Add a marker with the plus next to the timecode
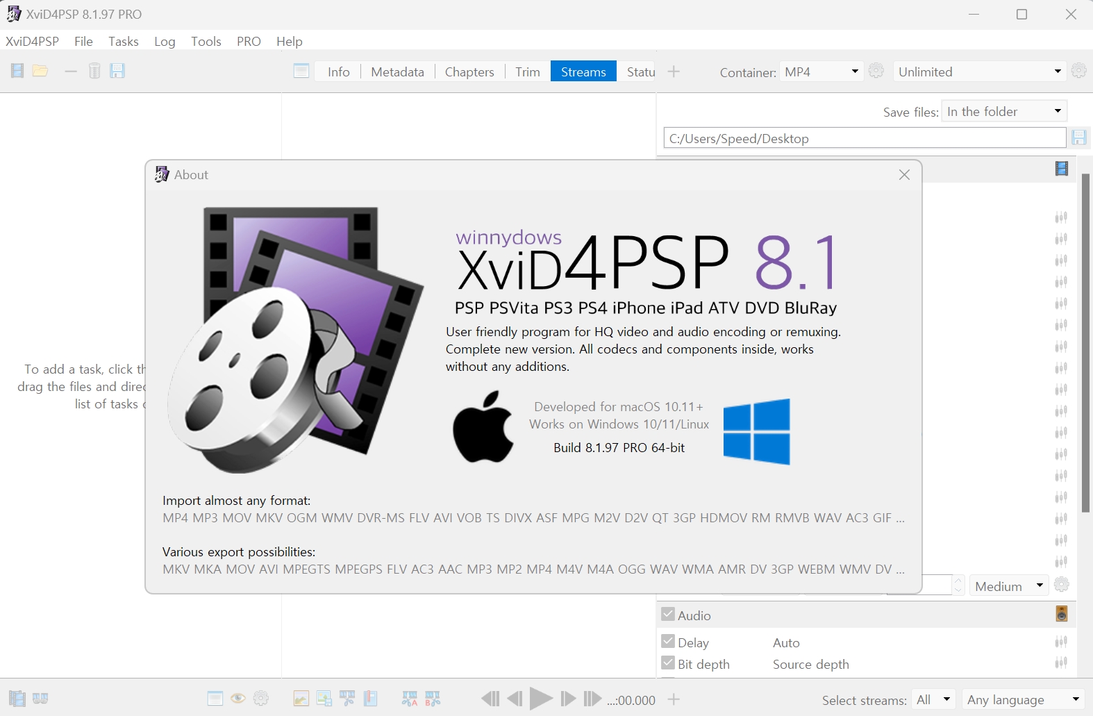Image resolution: width=1093 pixels, height=716 pixels. point(674,699)
